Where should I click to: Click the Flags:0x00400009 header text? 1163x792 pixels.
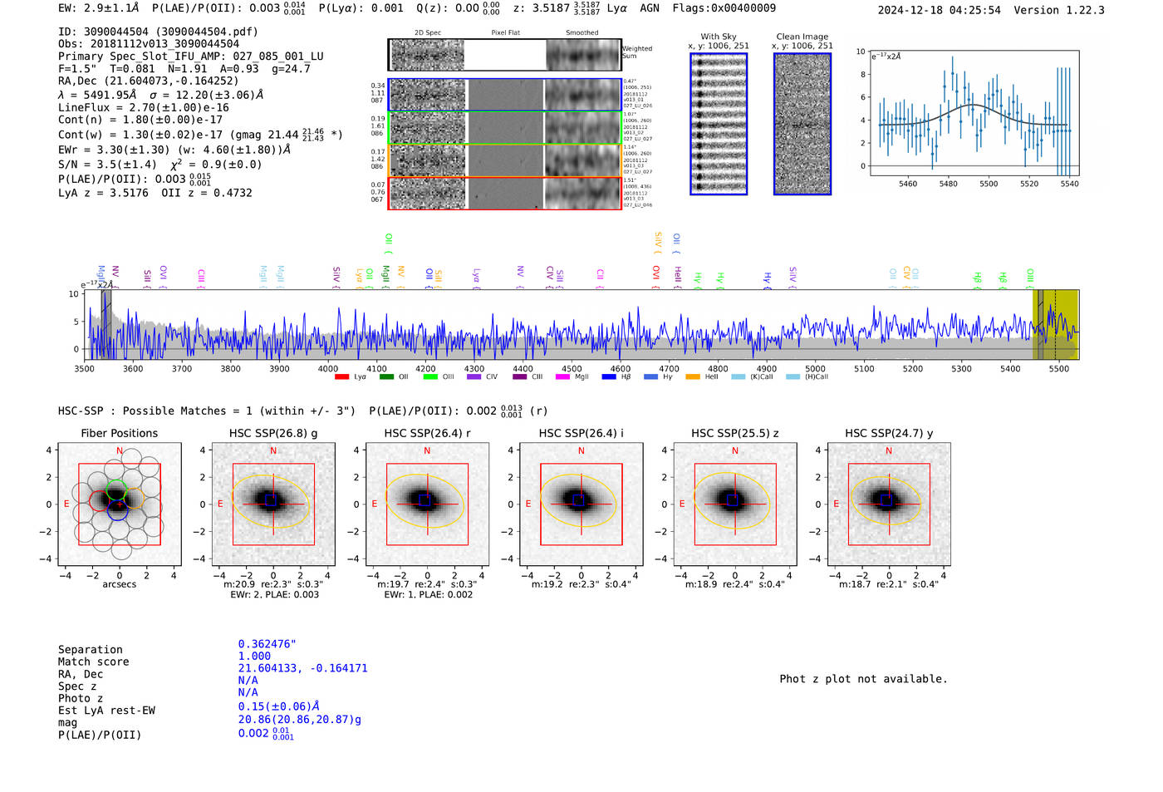[724, 8]
